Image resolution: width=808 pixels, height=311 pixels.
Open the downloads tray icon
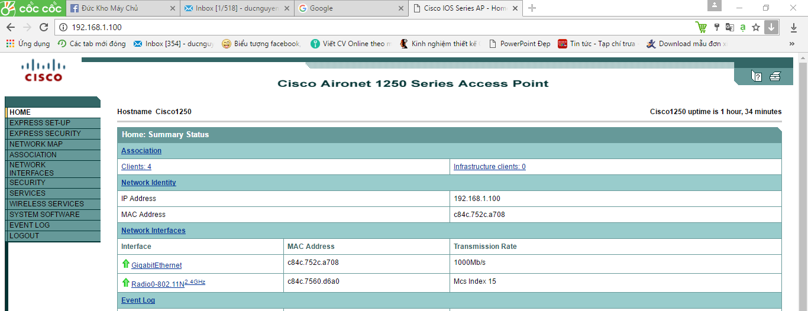[794, 27]
